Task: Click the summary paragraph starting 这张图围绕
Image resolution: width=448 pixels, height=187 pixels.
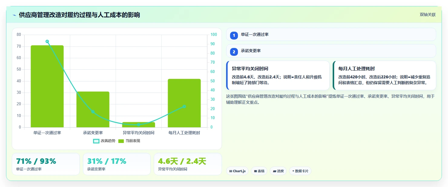Action: 331,99
